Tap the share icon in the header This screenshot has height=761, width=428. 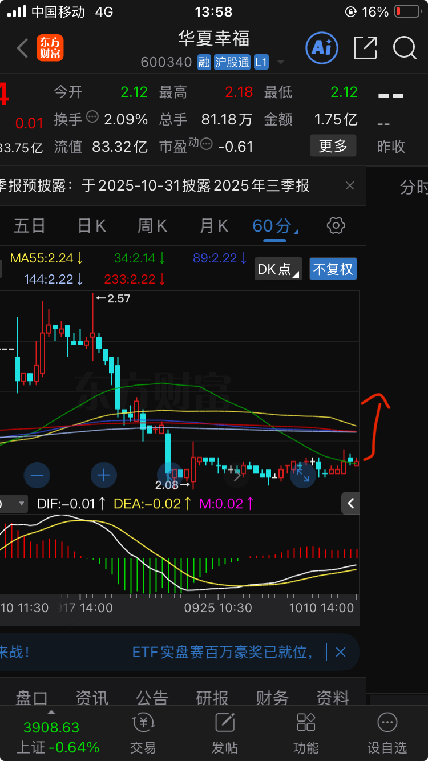[x=365, y=48]
